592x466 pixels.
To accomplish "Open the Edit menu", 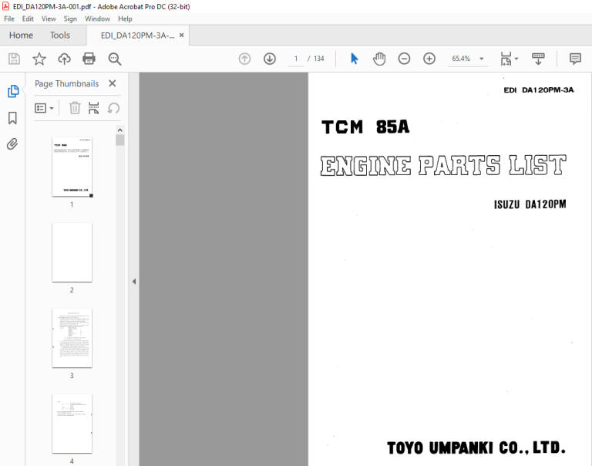I will pyautogui.click(x=28, y=19).
